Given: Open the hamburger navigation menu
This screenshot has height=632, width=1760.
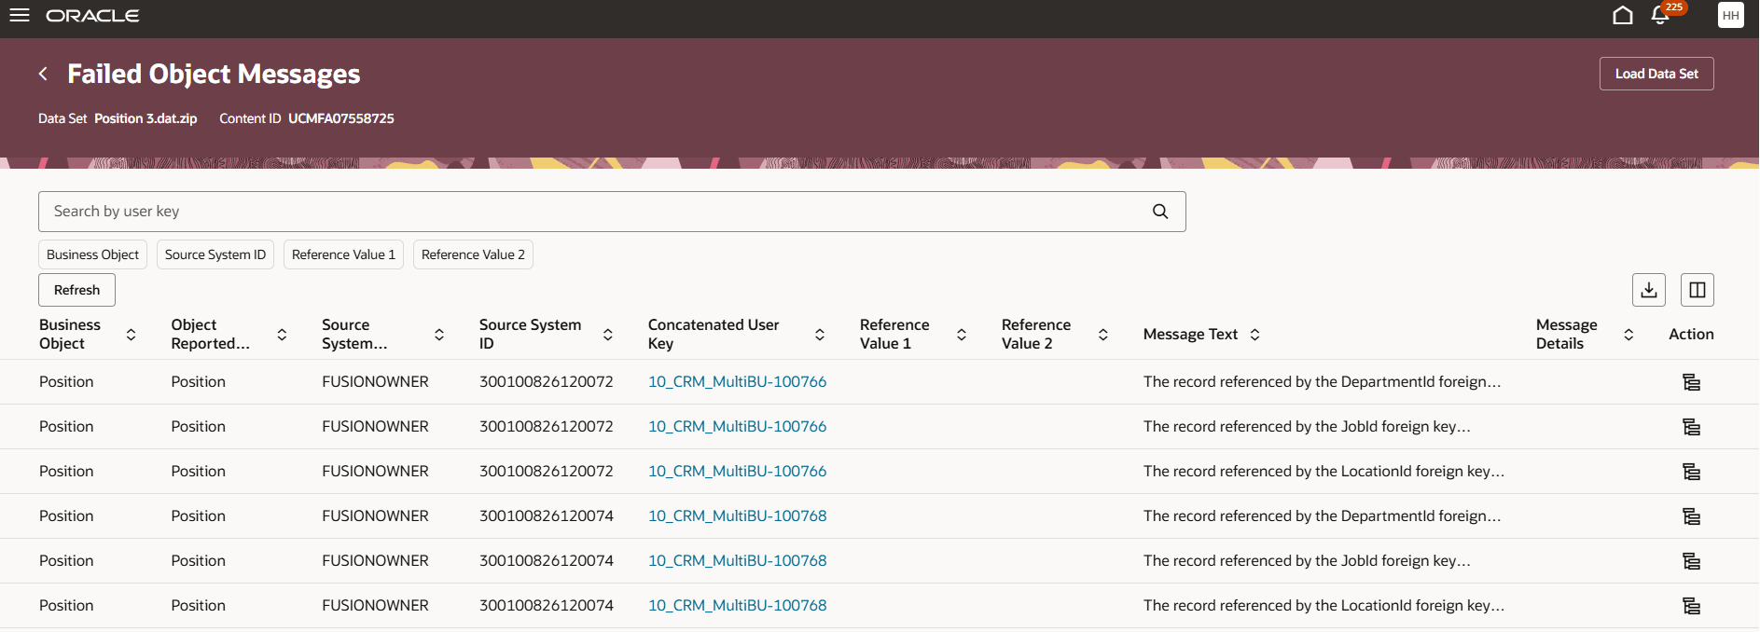Looking at the screenshot, I should click(x=20, y=16).
